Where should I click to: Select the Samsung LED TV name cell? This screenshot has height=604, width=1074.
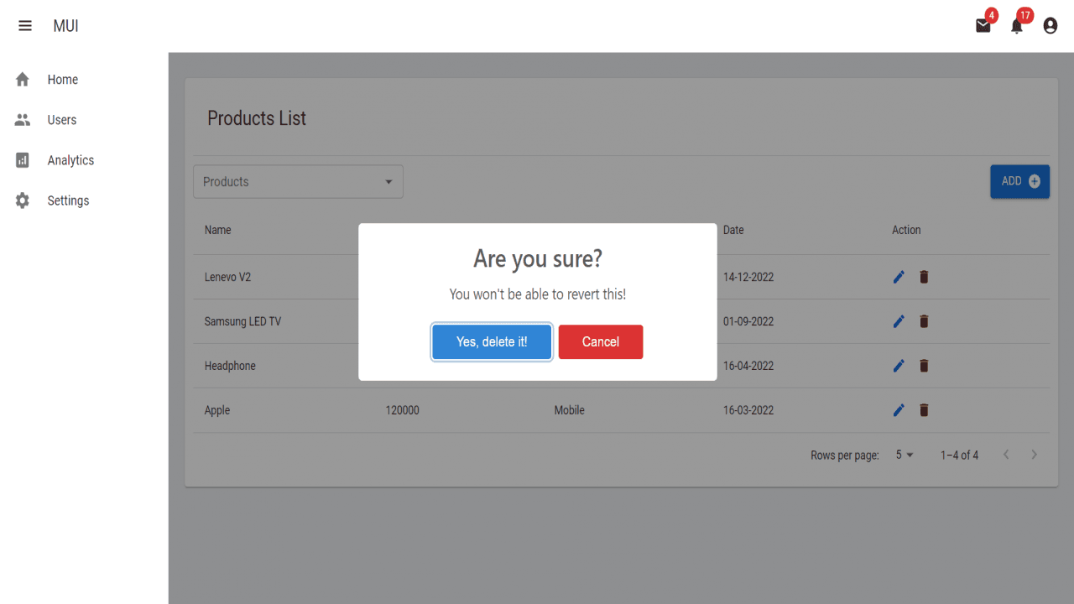pyautogui.click(x=242, y=321)
